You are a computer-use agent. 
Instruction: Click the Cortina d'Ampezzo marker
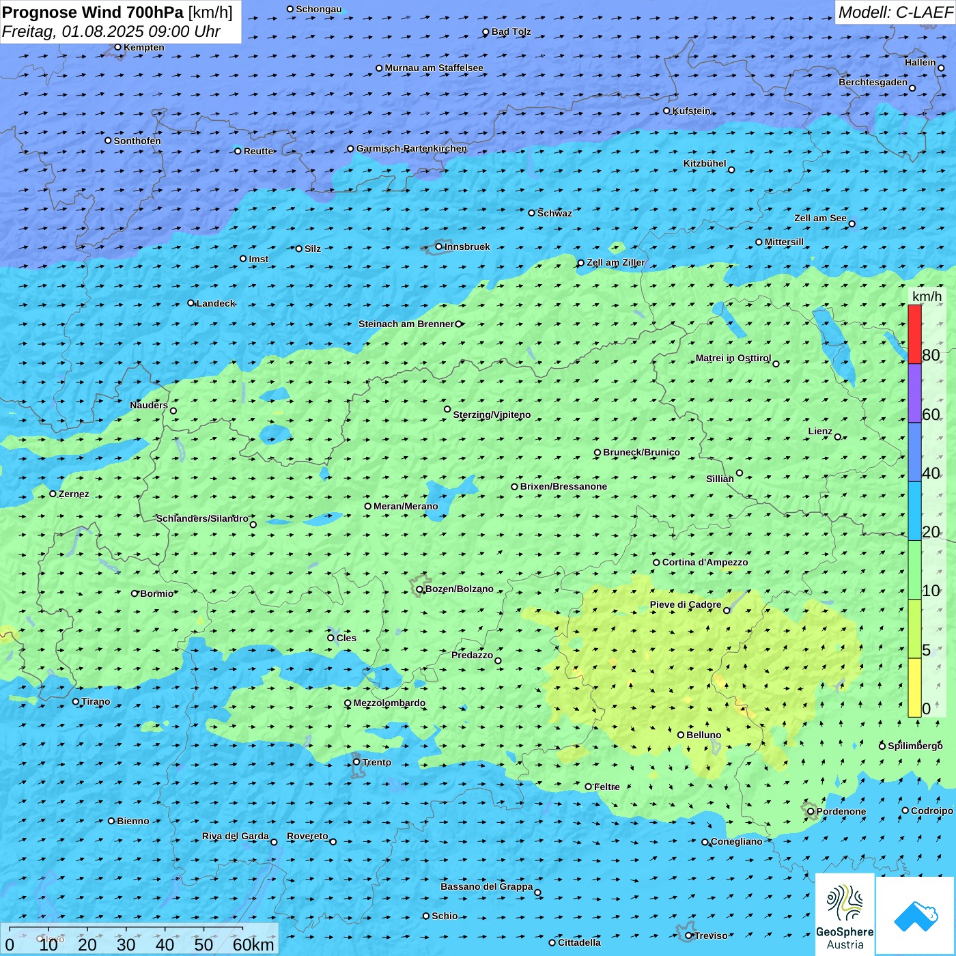[656, 563]
